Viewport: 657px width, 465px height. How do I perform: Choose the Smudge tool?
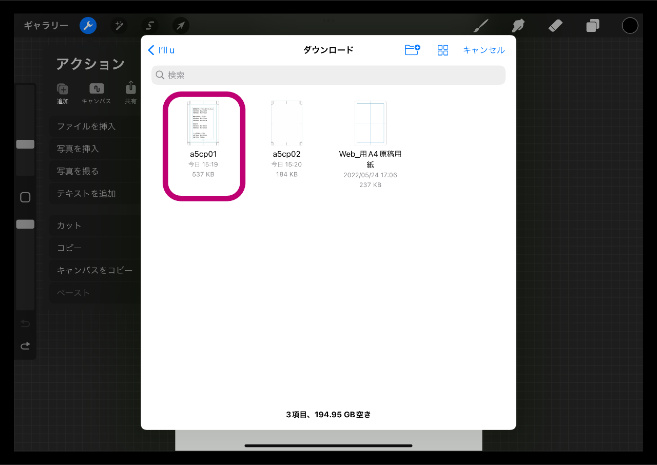[x=518, y=26]
